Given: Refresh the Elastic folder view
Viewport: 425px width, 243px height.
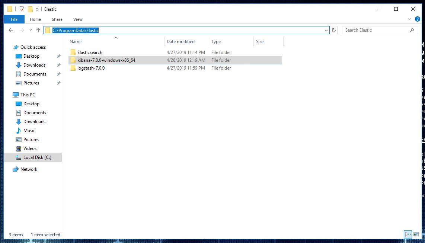Looking at the screenshot, I should coord(334,31).
